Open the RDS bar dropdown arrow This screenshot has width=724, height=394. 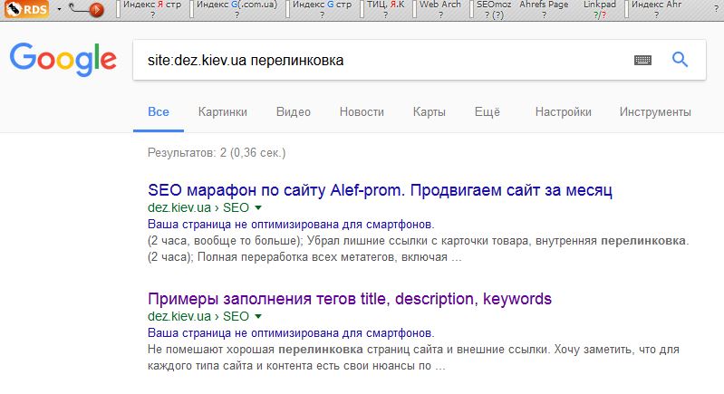[x=59, y=9]
